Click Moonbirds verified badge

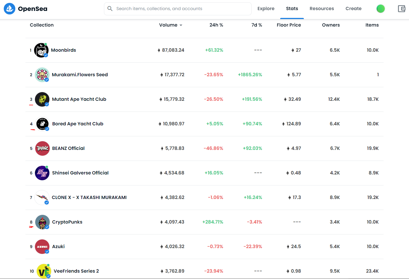[46, 55]
